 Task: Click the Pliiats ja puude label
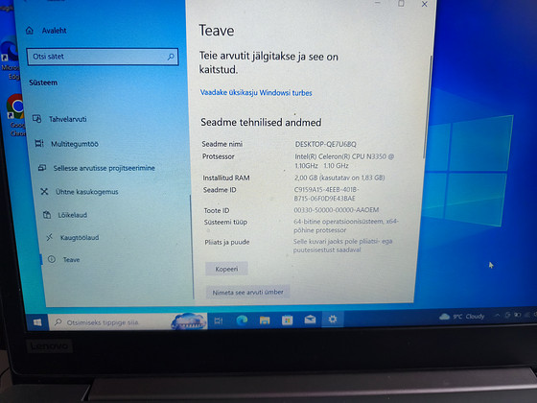(x=227, y=242)
